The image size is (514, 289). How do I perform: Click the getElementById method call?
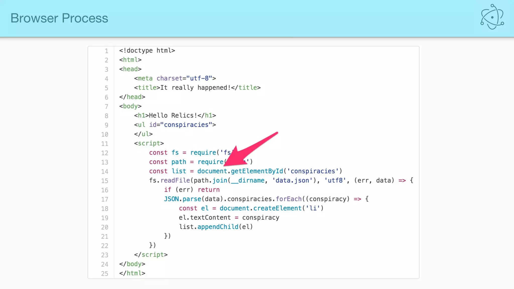tap(256, 171)
